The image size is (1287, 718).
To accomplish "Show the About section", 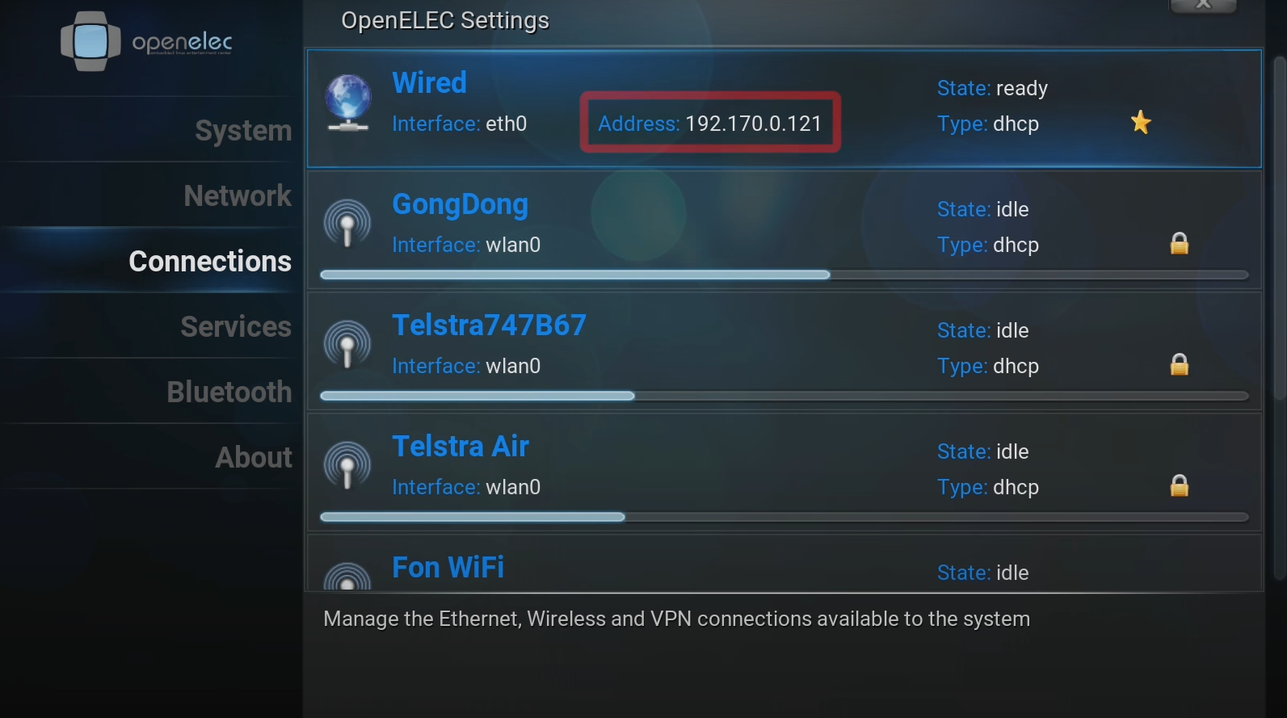I will (253, 457).
